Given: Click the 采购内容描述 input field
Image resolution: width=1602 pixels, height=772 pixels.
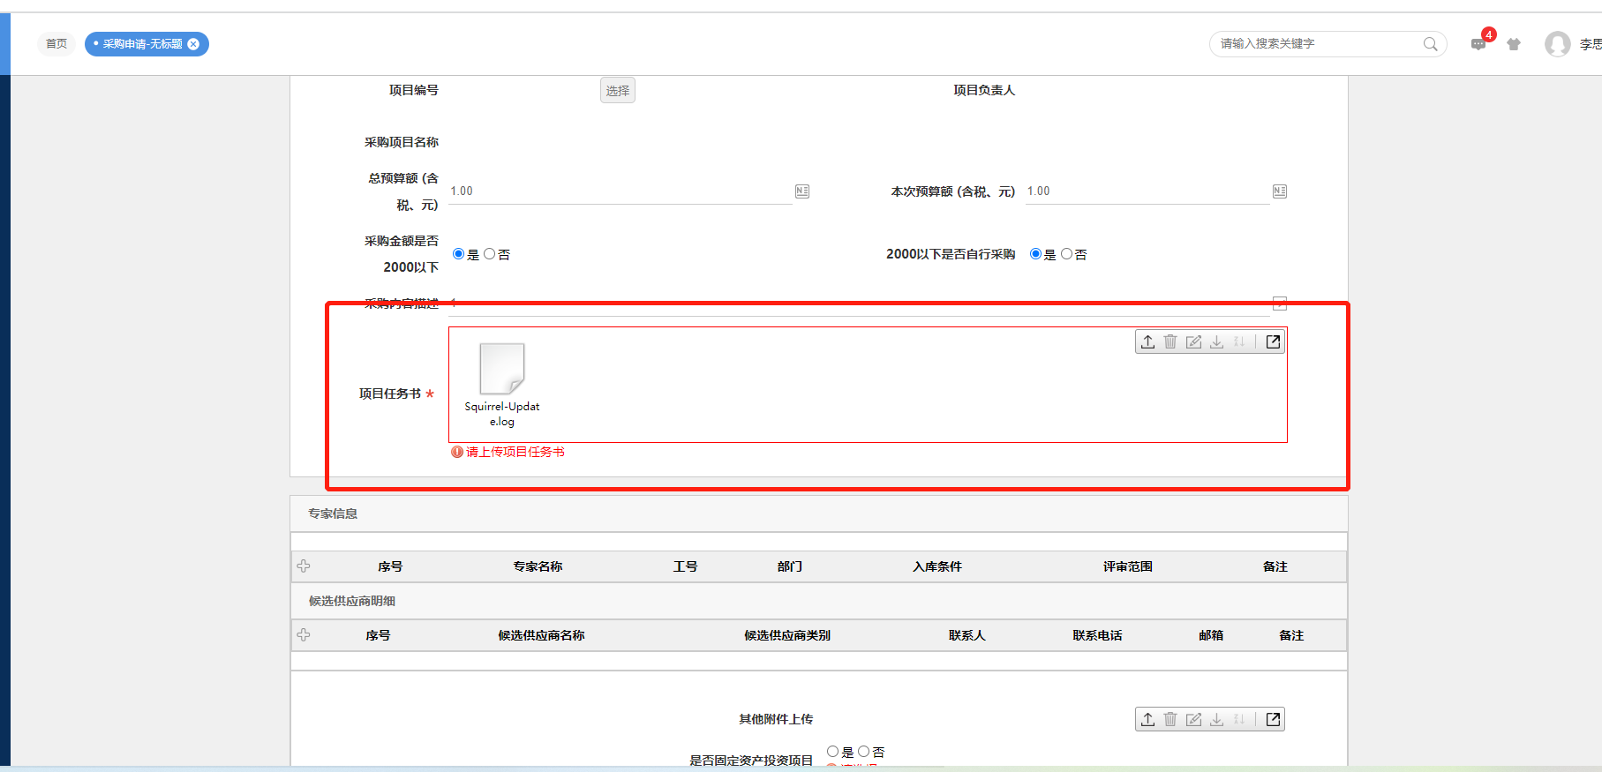Looking at the screenshot, I should pos(859,304).
